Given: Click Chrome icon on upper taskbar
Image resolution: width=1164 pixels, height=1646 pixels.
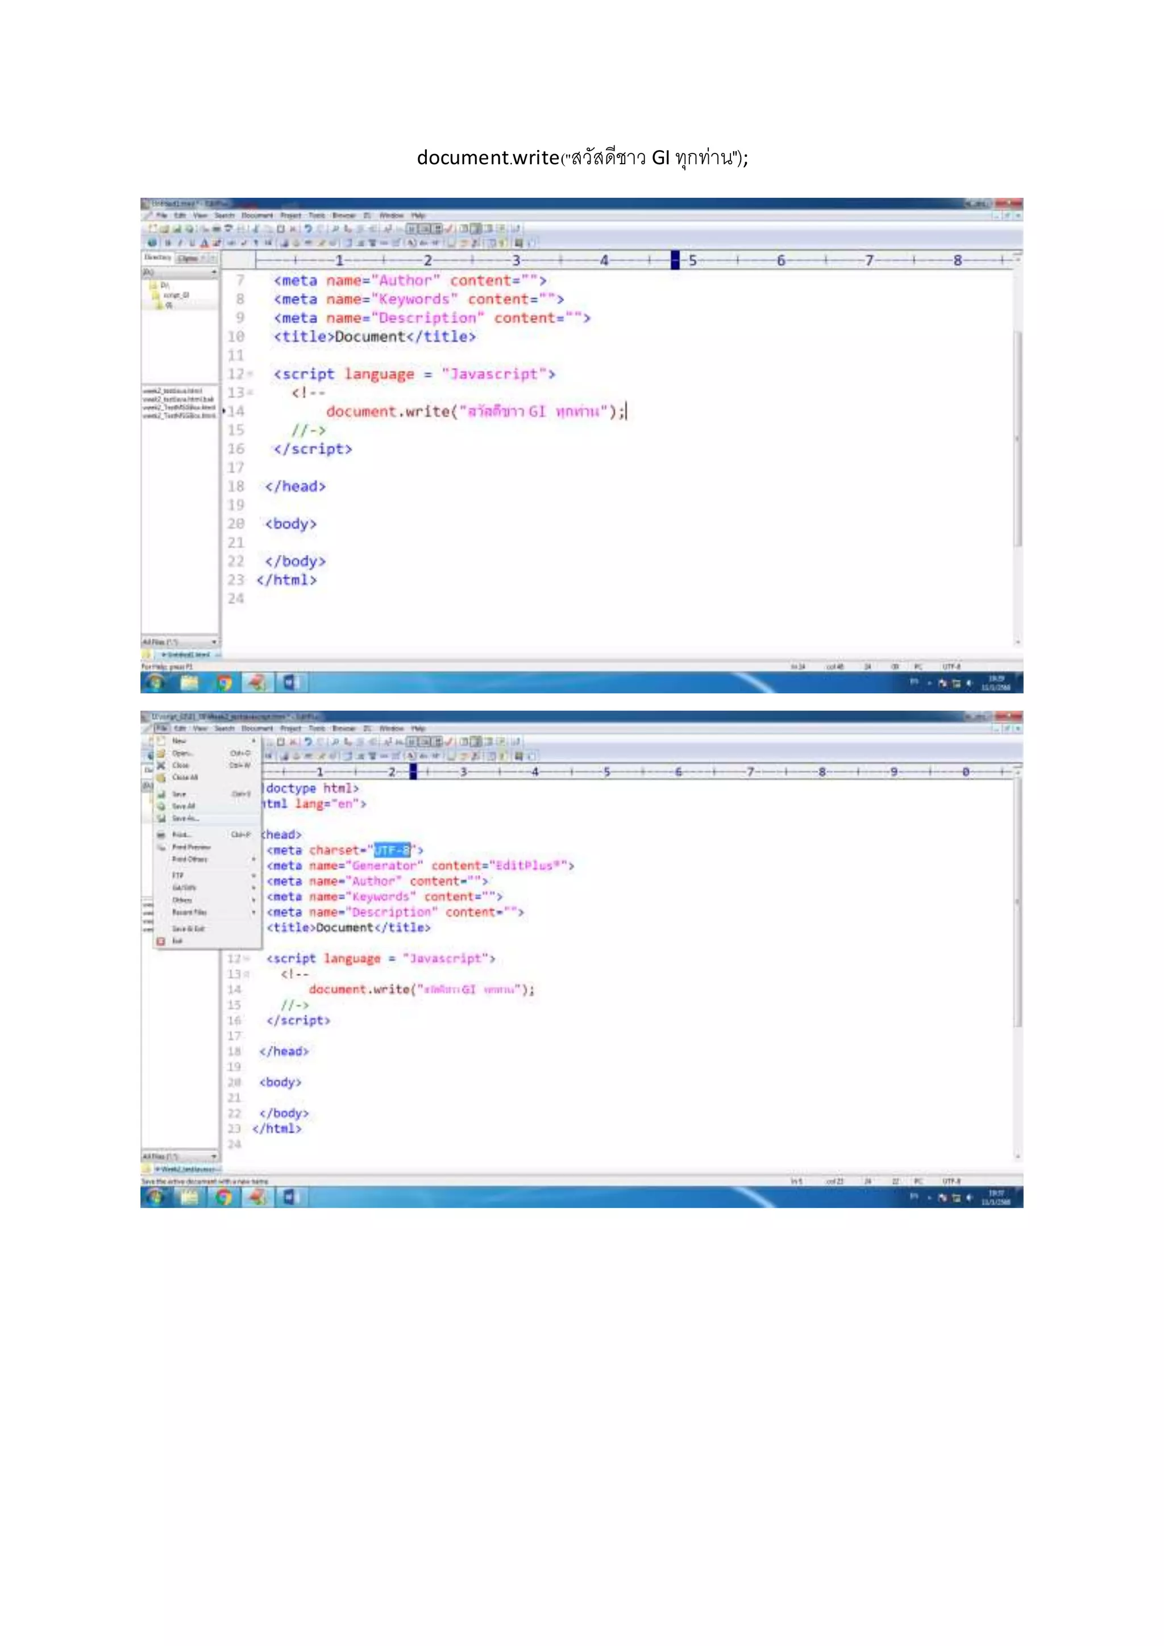Looking at the screenshot, I should click(x=225, y=683).
